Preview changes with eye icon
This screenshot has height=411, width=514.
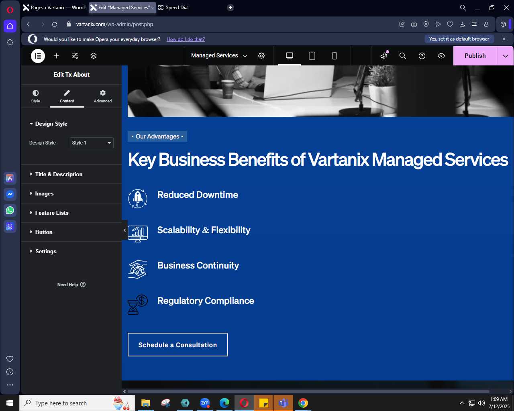(x=441, y=56)
